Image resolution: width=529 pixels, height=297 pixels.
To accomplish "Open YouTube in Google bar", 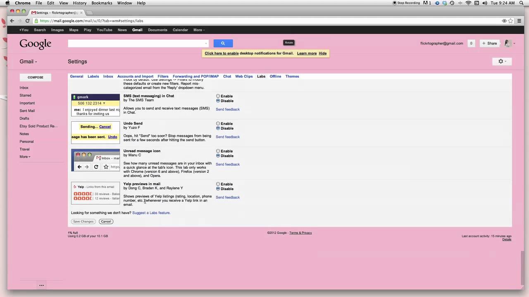I will click(x=105, y=30).
